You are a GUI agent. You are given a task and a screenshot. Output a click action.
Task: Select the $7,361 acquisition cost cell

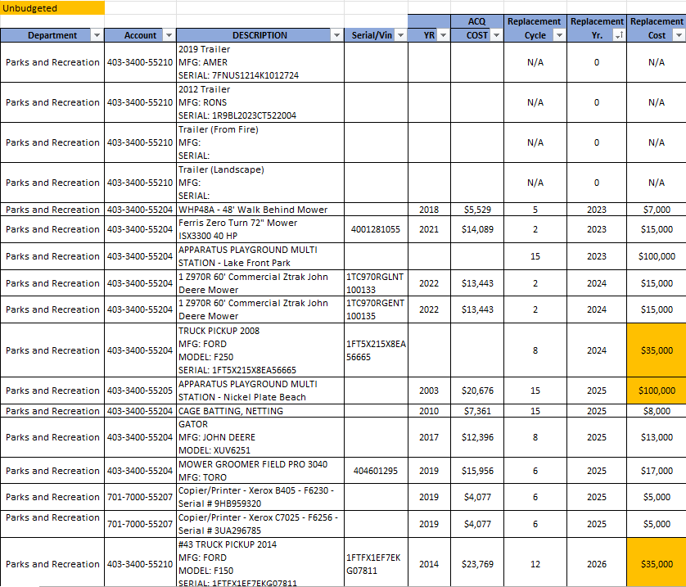coord(477,411)
